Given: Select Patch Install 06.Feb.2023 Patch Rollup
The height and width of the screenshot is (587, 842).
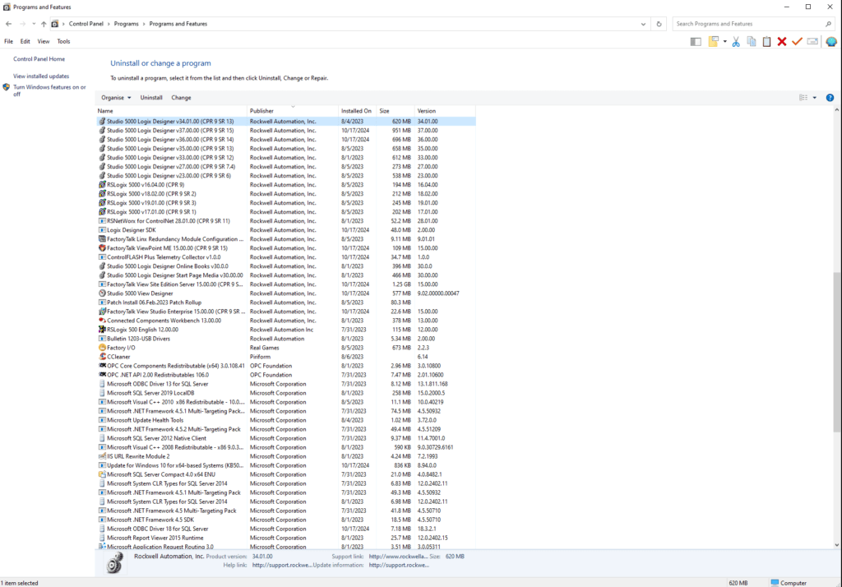Looking at the screenshot, I should point(285,303).
